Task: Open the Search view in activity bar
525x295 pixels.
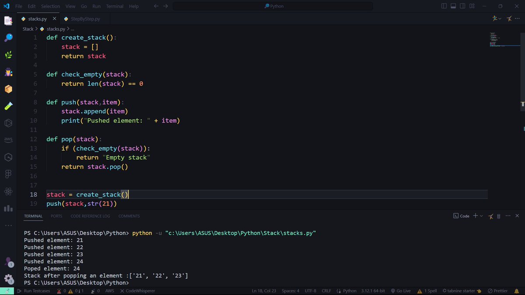Action: (x=8, y=38)
